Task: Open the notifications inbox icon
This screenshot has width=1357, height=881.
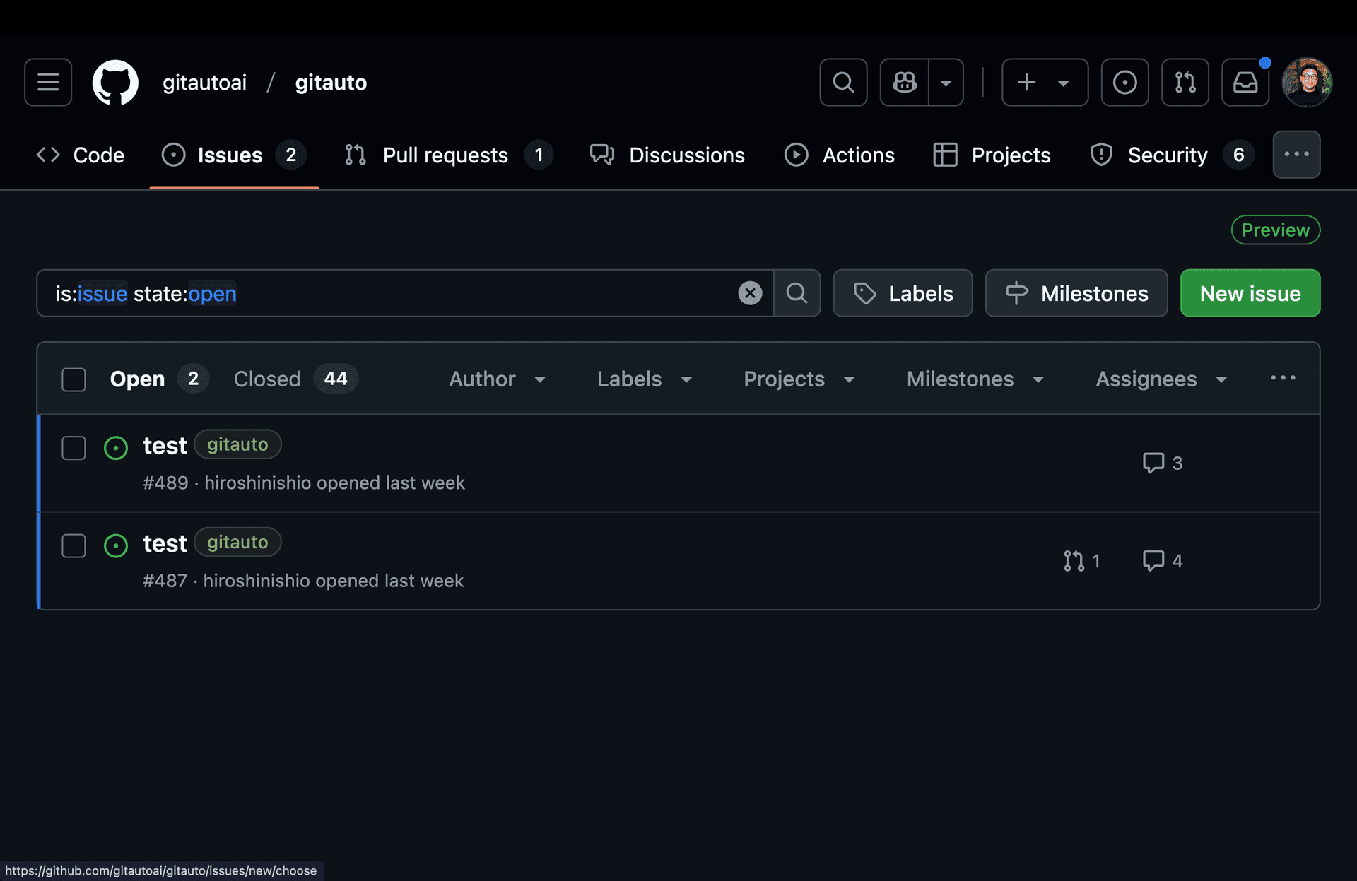Action: click(x=1245, y=82)
